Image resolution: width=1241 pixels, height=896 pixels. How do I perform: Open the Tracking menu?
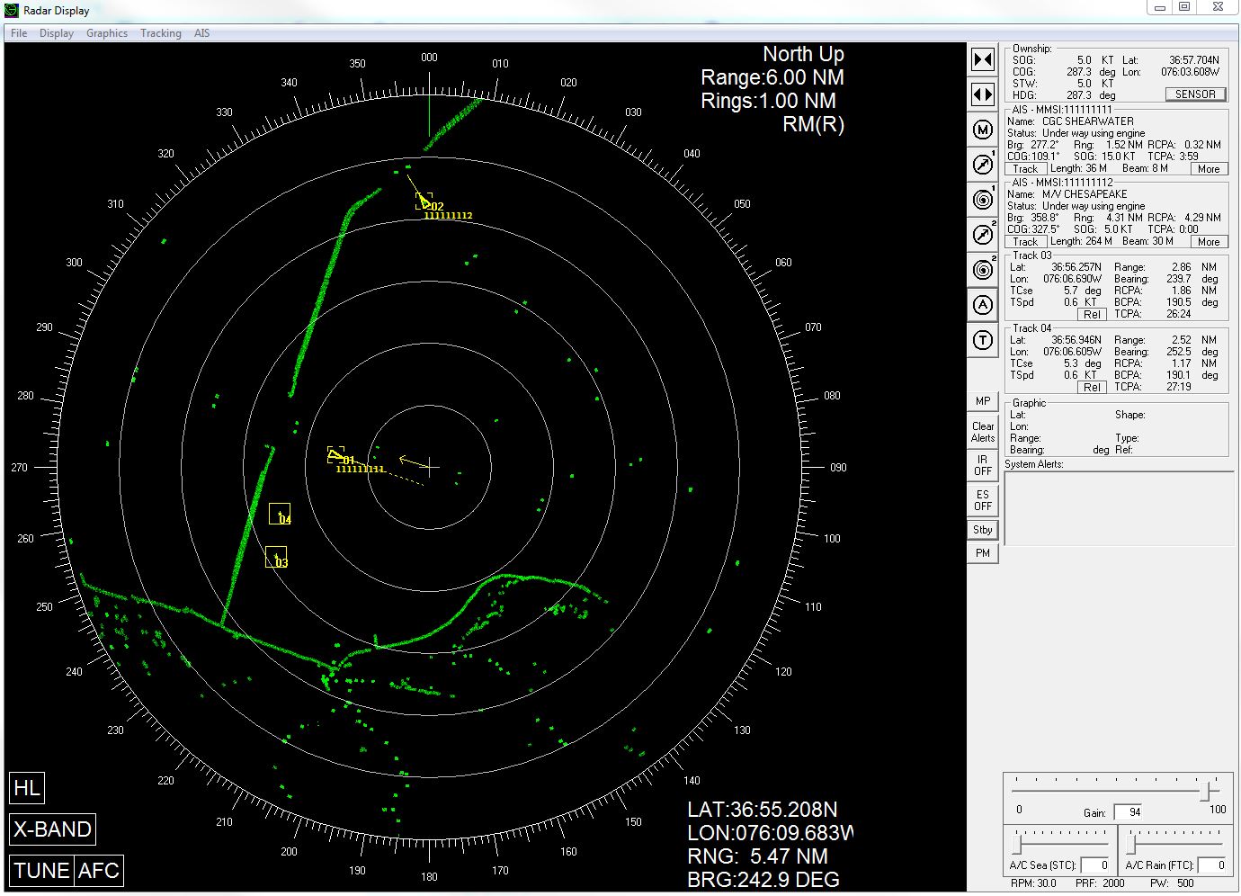(160, 33)
